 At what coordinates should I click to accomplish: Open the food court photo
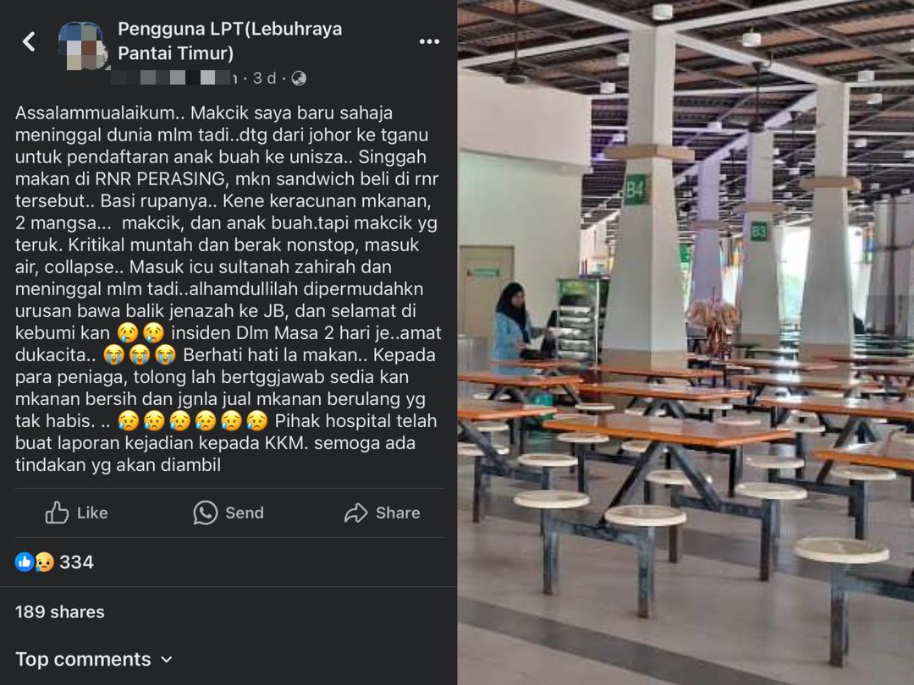[x=685, y=342]
